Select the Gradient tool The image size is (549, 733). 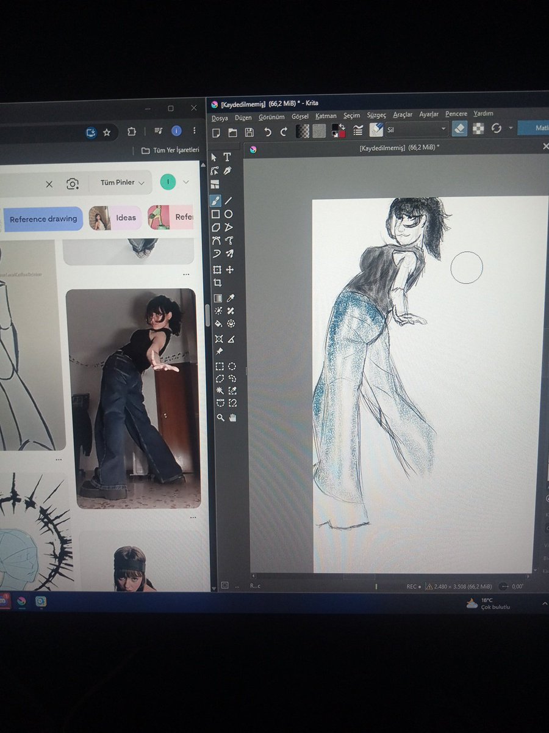[x=217, y=299]
